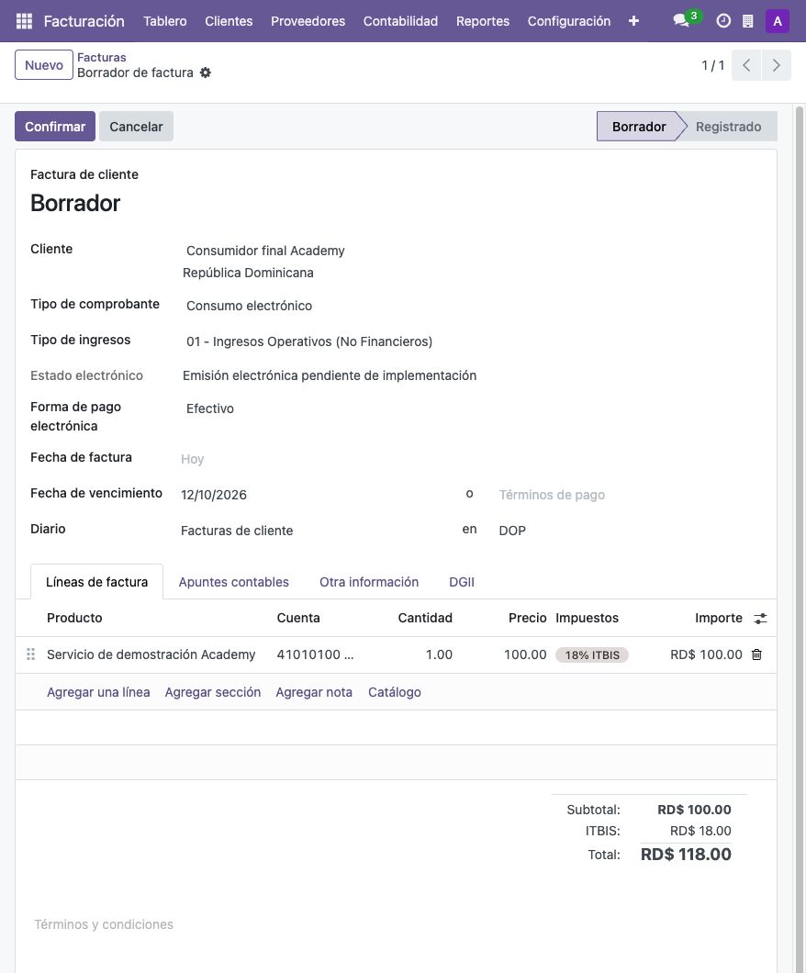Open the Tablero menu
This screenshot has height=973, width=806.
click(165, 21)
